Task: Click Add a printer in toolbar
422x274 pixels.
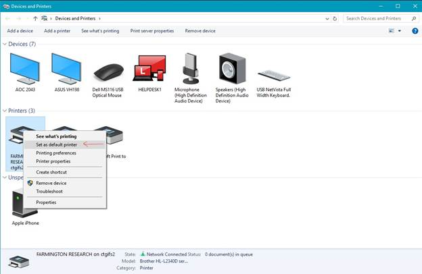Action: [x=57, y=31]
